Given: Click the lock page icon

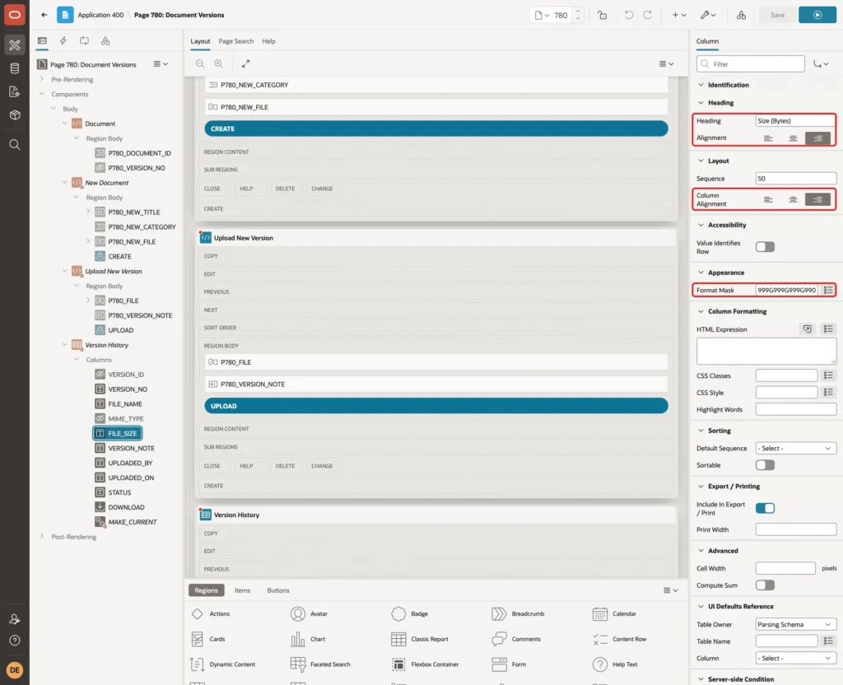Looking at the screenshot, I should tap(602, 15).
